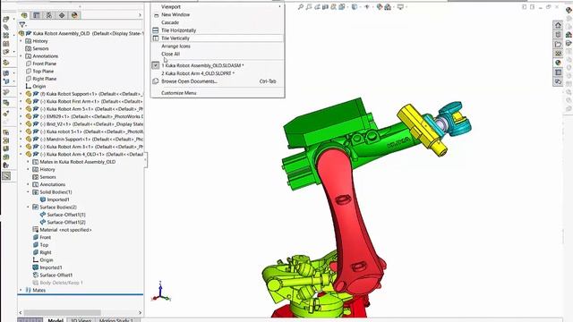Expand Kuka Robot Support component node
The width and height of the screenshot is (573, 322).
pos(21,94)
